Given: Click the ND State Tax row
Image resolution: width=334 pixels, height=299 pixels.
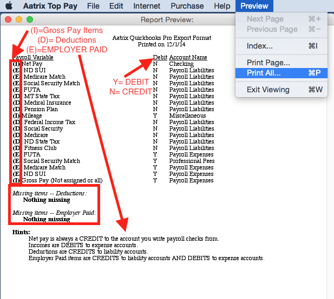Looking at the screenshot, I should [42, 141].
